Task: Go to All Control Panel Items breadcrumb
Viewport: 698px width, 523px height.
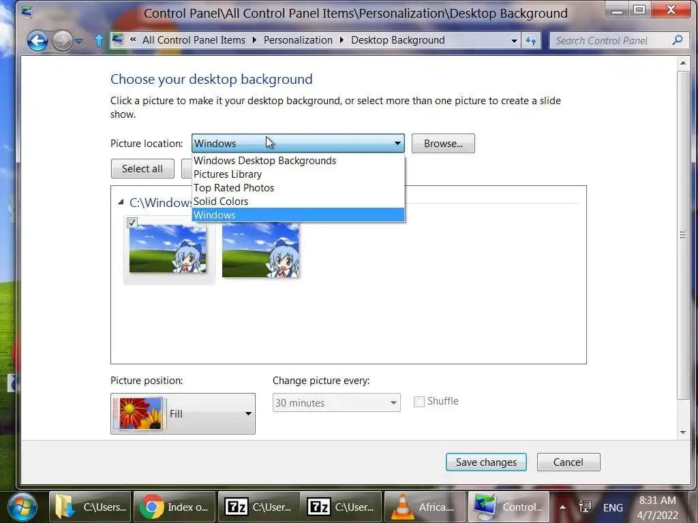Action: (x=194, y=40)
